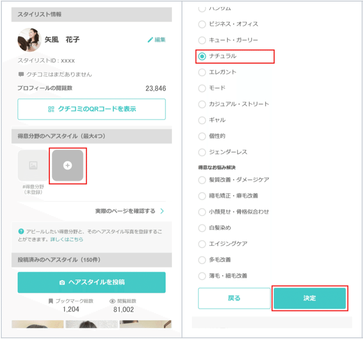Click the profile view count 23,846
The image size is (363, 339).
click(x=156, y=88)
